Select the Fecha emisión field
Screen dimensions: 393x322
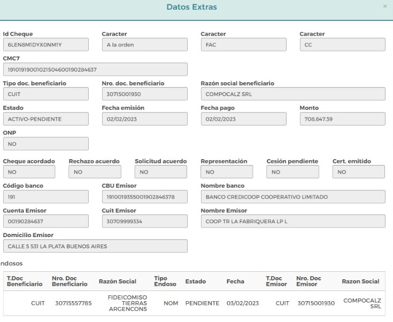(x=144, y=119)
